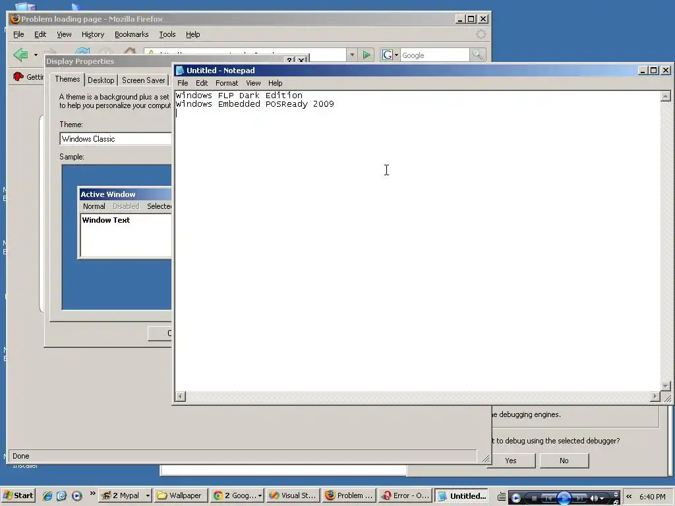Open the Notepad Format menu

coord(227,83)
